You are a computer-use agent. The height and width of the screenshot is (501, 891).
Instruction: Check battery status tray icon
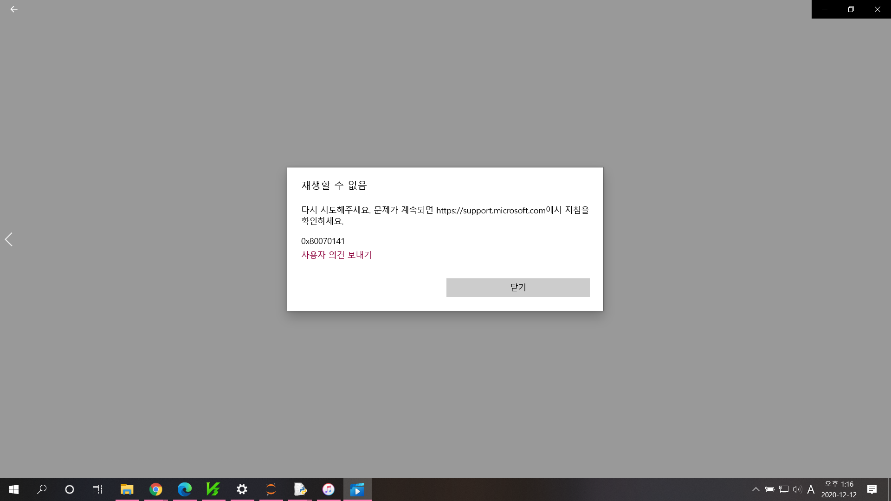click(x=770, y=489)
